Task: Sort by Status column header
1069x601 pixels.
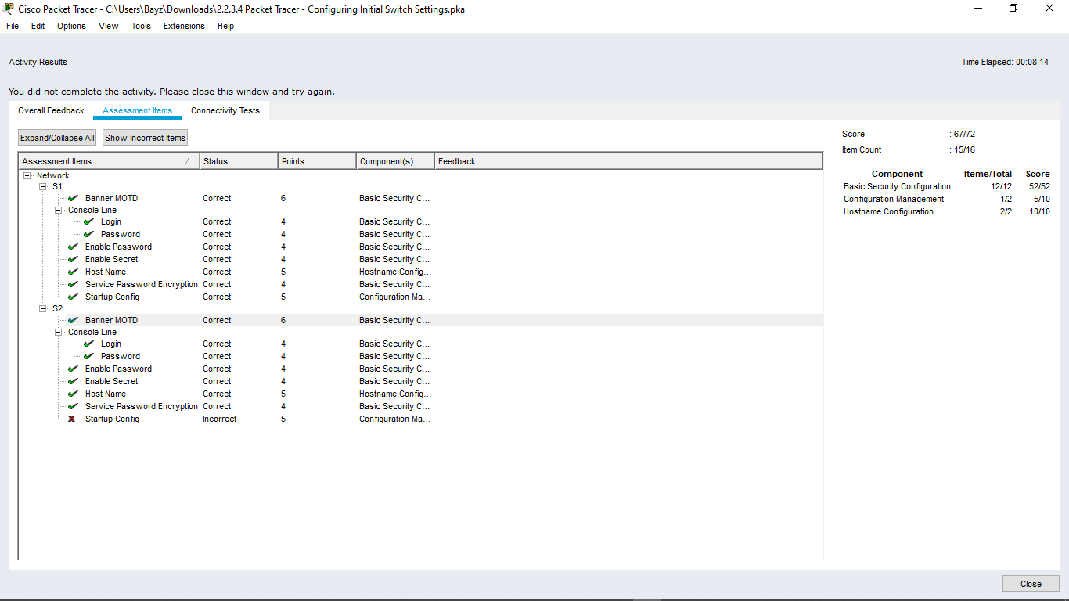Action: [x=239, y=161]
